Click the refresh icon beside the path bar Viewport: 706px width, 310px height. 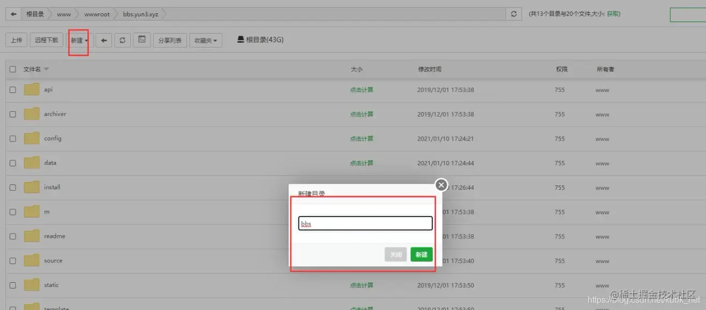(514, 14)
